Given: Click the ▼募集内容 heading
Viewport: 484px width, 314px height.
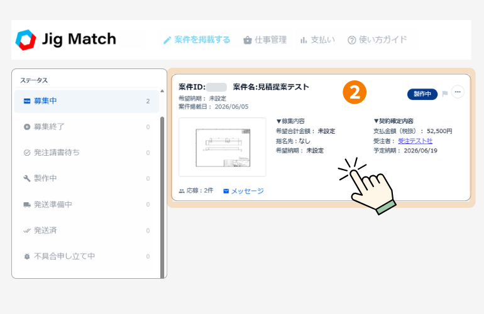Looking at the screenshot, I should point(290,121).
